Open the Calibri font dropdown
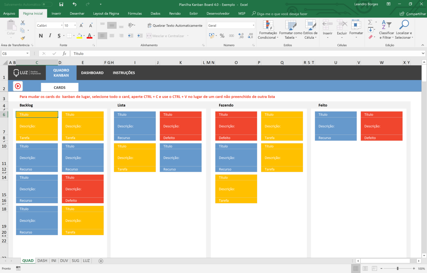 [x=62, y=25]
